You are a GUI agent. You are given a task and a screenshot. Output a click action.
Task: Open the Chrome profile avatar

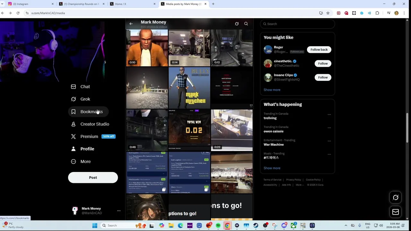pyautogui.click(x=396, y=13)
